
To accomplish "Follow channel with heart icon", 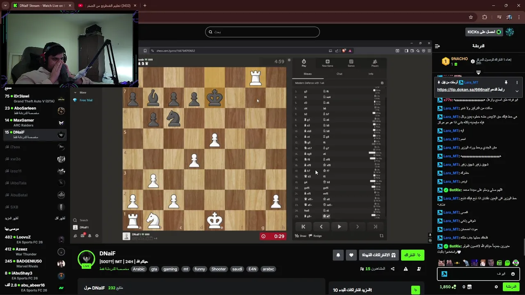I will (351, 255).
